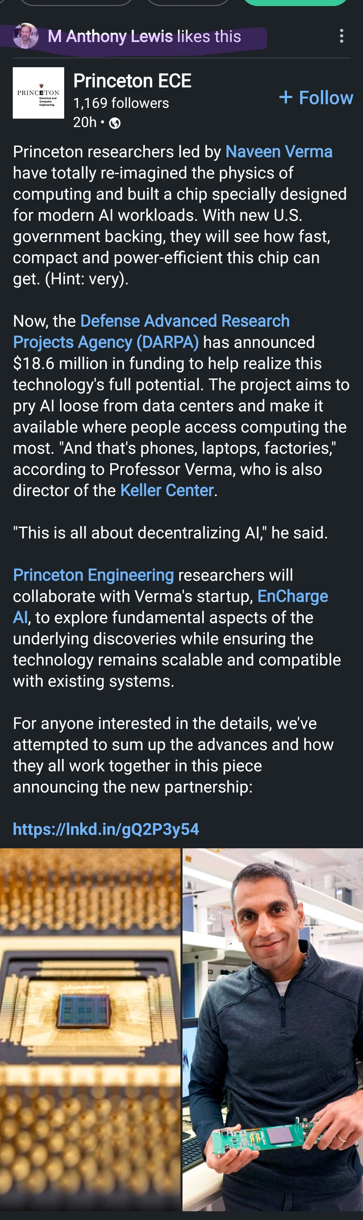Visit the Keller Center mention
The height and width of the screenshot is (1220, 363).
pyautogui.click(x=167, y=490)
